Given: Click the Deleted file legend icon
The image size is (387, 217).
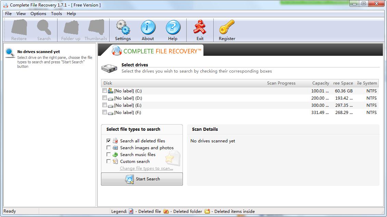Looking at the screenshot, I should (131, 211).
